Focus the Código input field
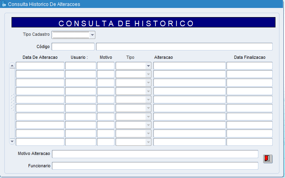This screenshot has height=178, width=285. coord(73,46)
